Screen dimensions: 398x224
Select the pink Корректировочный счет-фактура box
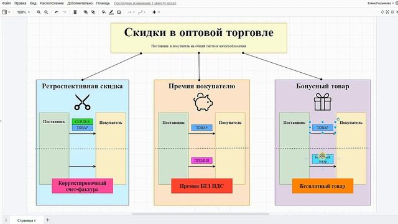pyautogui.click(x=83, y=186)
